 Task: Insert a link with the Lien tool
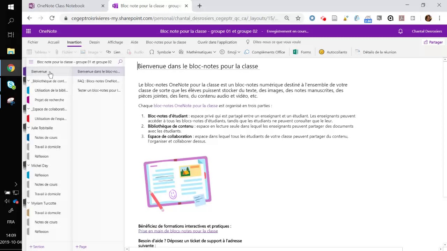pyautogui.click(x=113, y=52)
